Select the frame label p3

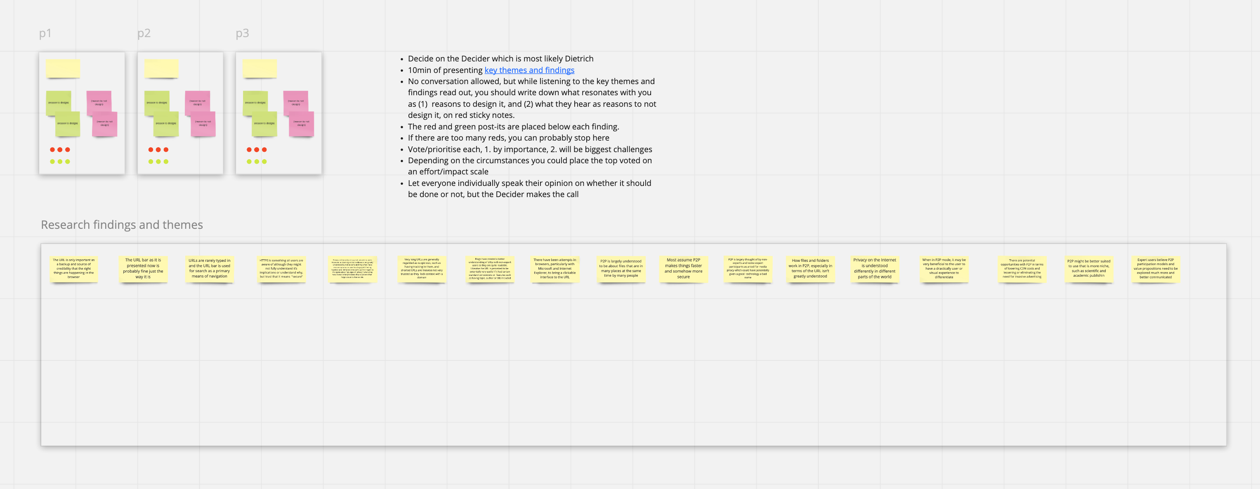click(x=243, y=33)
